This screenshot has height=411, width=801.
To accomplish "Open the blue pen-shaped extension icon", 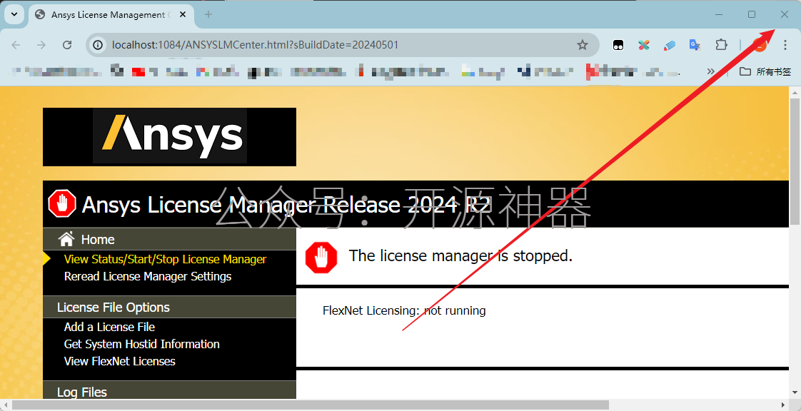I will [669, 45].
